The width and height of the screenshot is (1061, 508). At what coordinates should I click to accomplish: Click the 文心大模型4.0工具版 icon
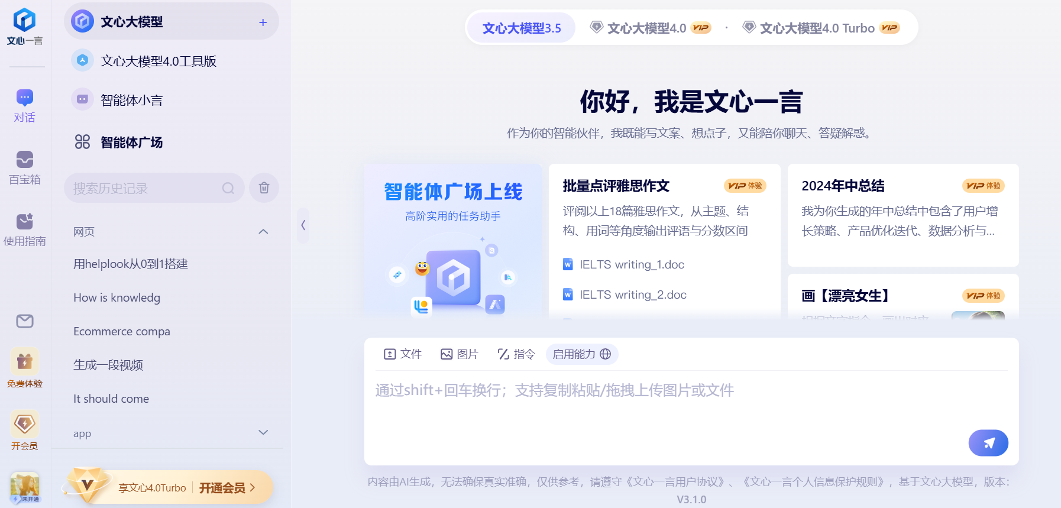pos(82,60)
